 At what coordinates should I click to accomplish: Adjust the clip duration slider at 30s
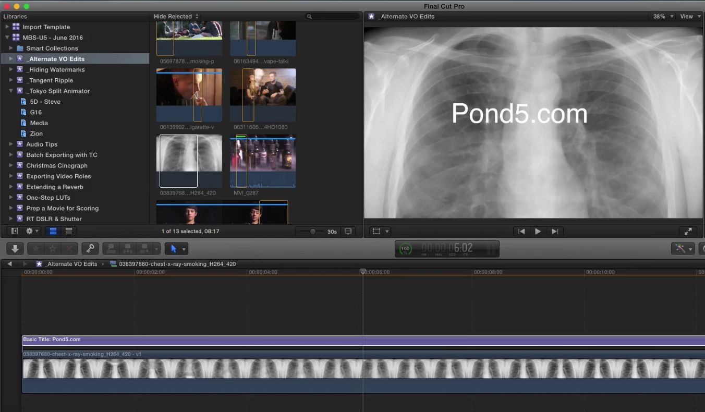313,231
